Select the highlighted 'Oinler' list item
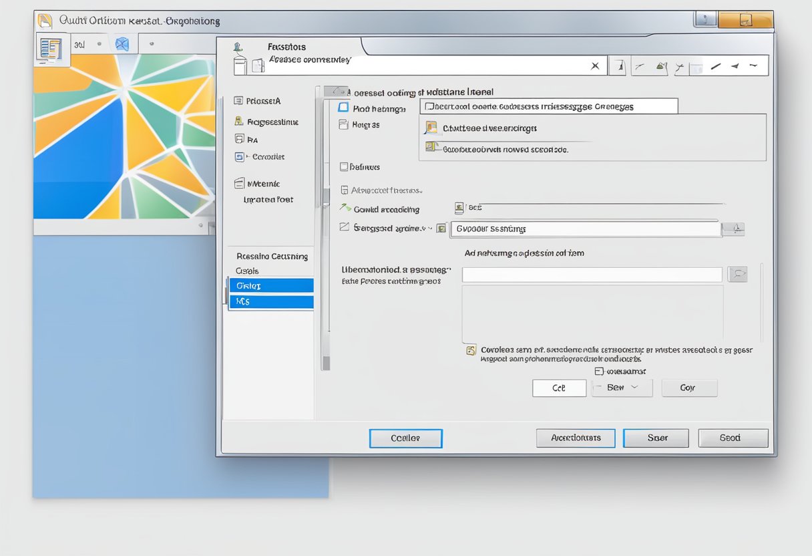The image size is (812, 556). click(270, 285)
